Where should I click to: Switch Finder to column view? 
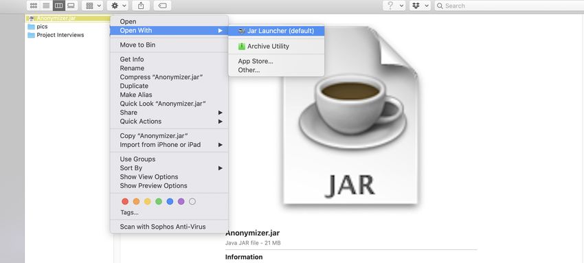pyautogui.click(x=59, y=5)
